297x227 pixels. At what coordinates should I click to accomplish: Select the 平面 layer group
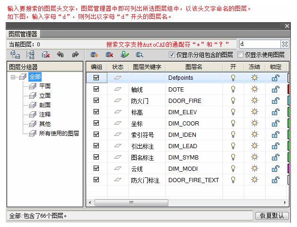[x=45, y=86]
